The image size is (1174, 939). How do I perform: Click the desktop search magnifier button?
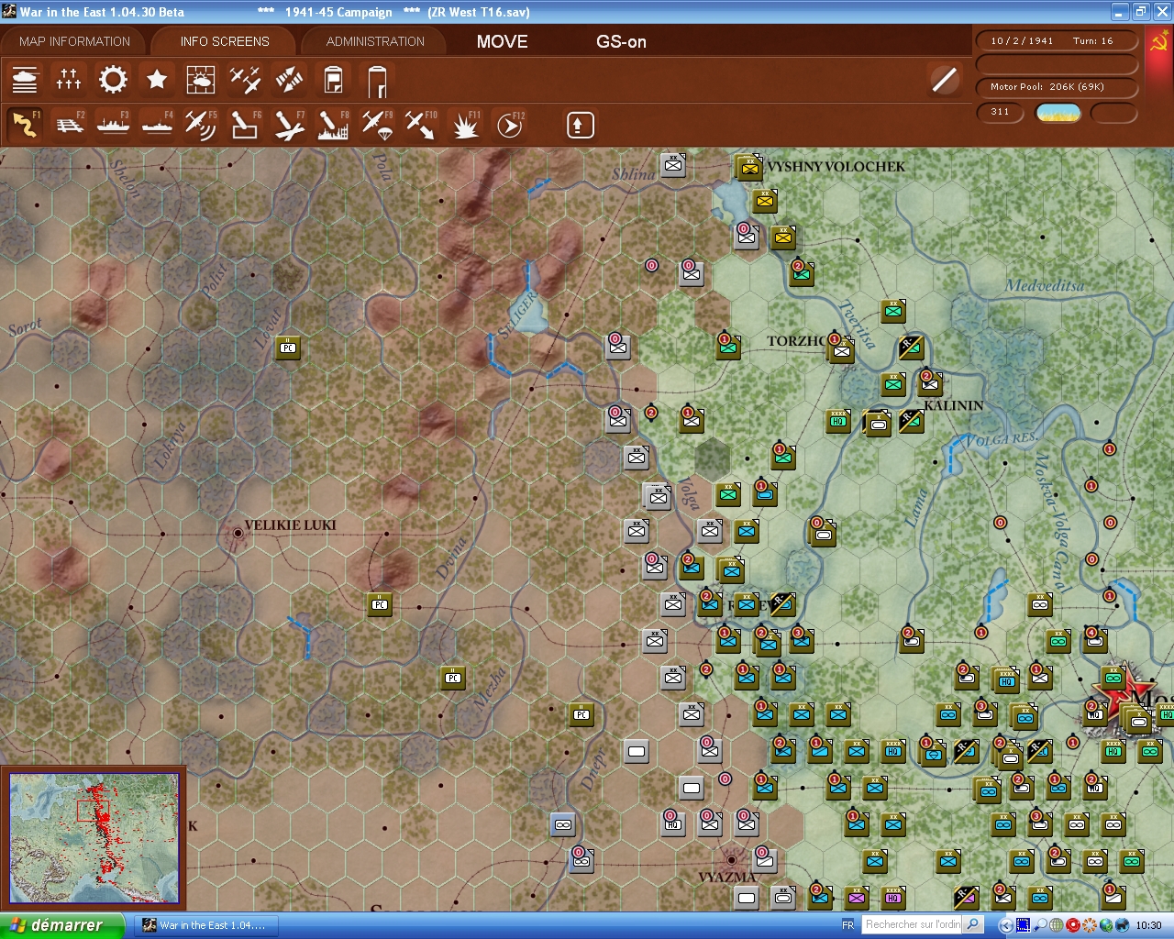click(x=974, y=924)
